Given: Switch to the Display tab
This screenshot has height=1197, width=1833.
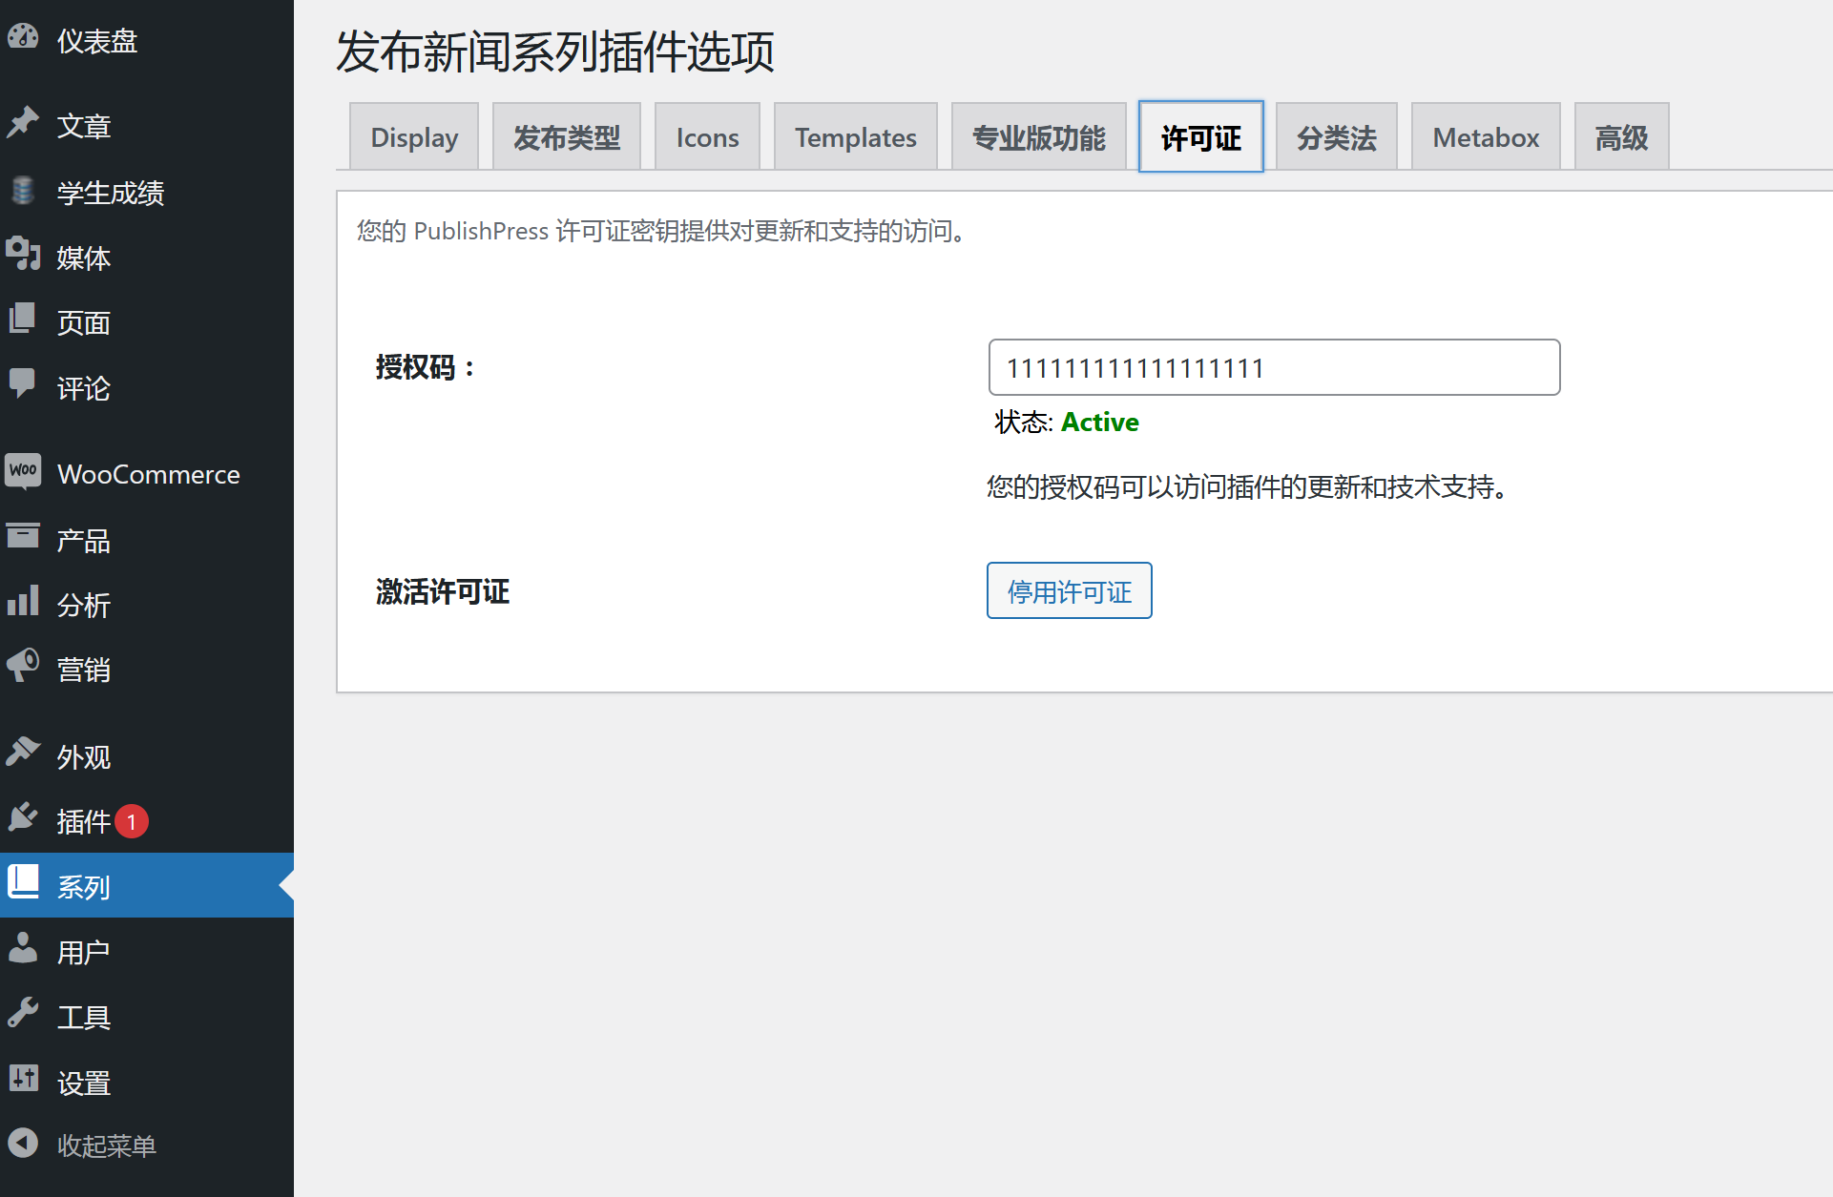Looking at the screenshot, I should [x=413, y=136].
